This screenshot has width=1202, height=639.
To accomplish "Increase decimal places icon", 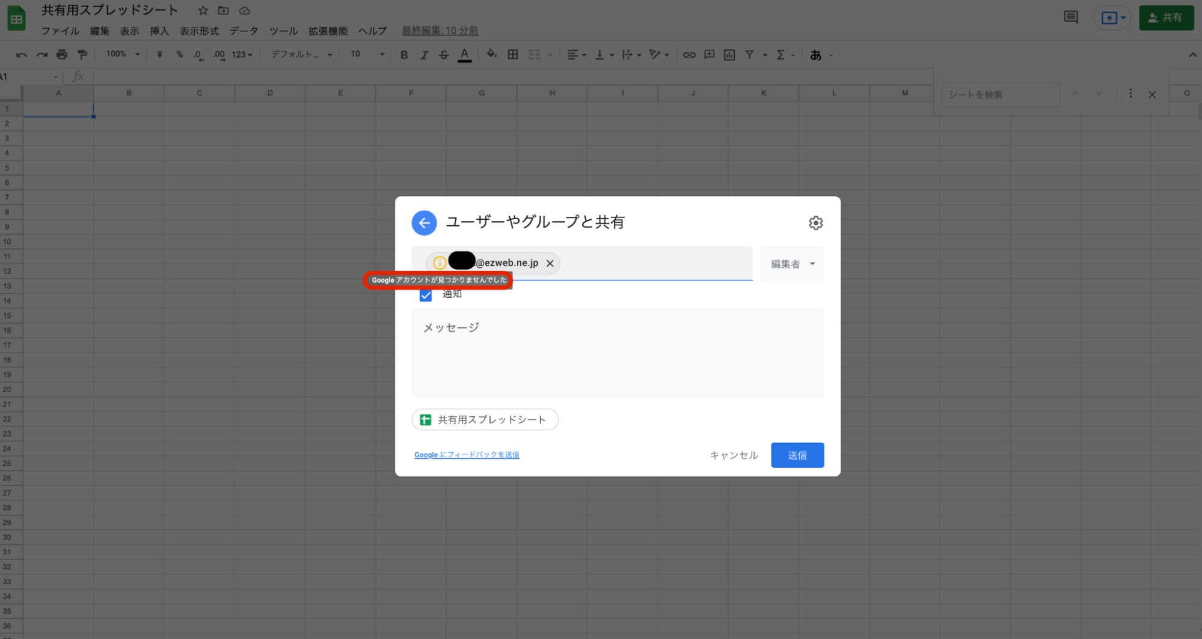I will (218, 55).
